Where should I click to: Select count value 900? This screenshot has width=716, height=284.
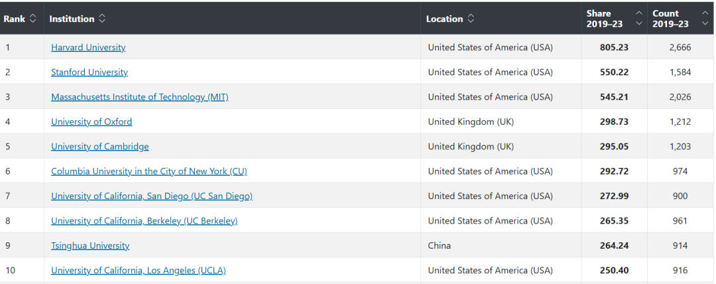tap(680, 196)
